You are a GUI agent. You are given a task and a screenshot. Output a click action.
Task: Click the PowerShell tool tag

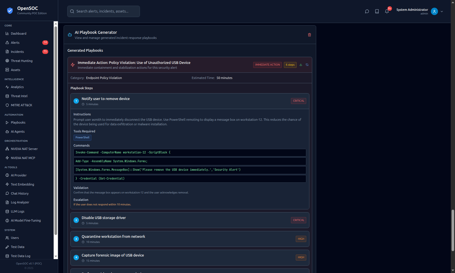(x=82, y=137)
